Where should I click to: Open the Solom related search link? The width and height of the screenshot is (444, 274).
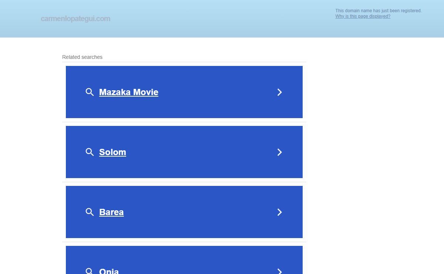(112, 152)
